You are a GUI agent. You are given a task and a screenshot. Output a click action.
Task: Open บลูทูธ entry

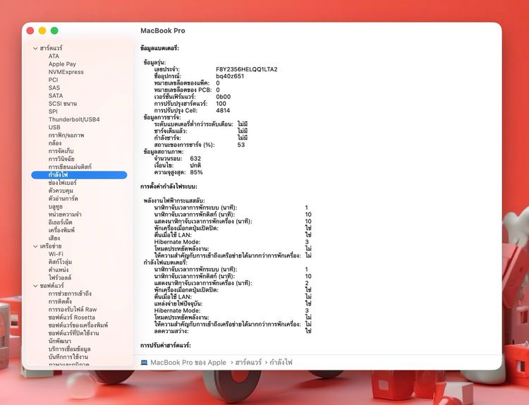click(x=55, y=207)
